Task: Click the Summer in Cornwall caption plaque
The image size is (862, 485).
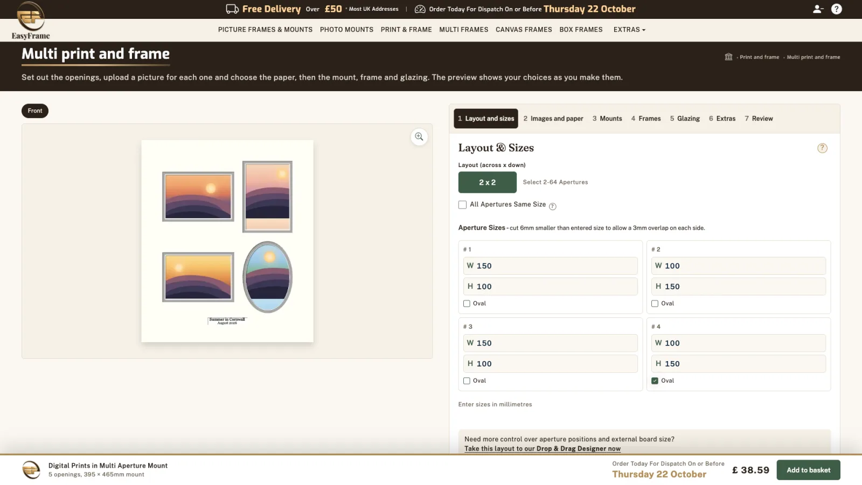Action: [x=227, y=321]
